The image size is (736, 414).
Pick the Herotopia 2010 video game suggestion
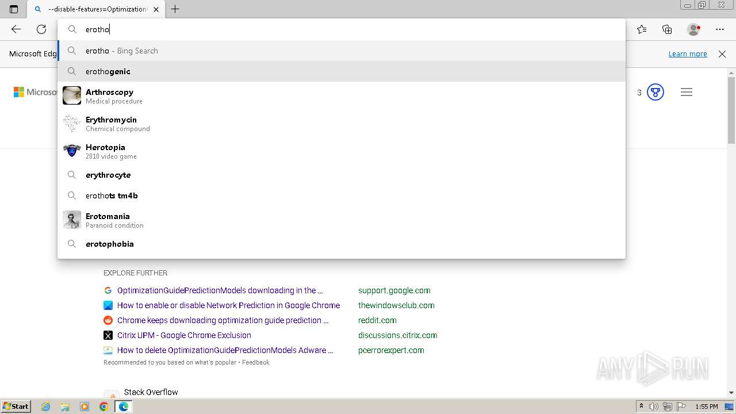[342, 151]
